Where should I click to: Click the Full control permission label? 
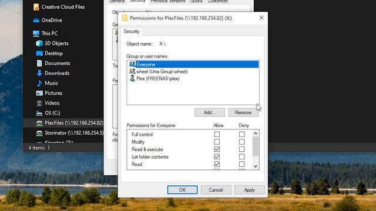coord(142,134)
